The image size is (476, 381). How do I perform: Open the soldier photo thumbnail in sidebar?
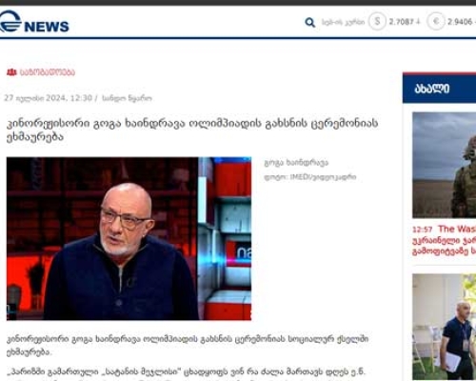[x=445, y=165]
